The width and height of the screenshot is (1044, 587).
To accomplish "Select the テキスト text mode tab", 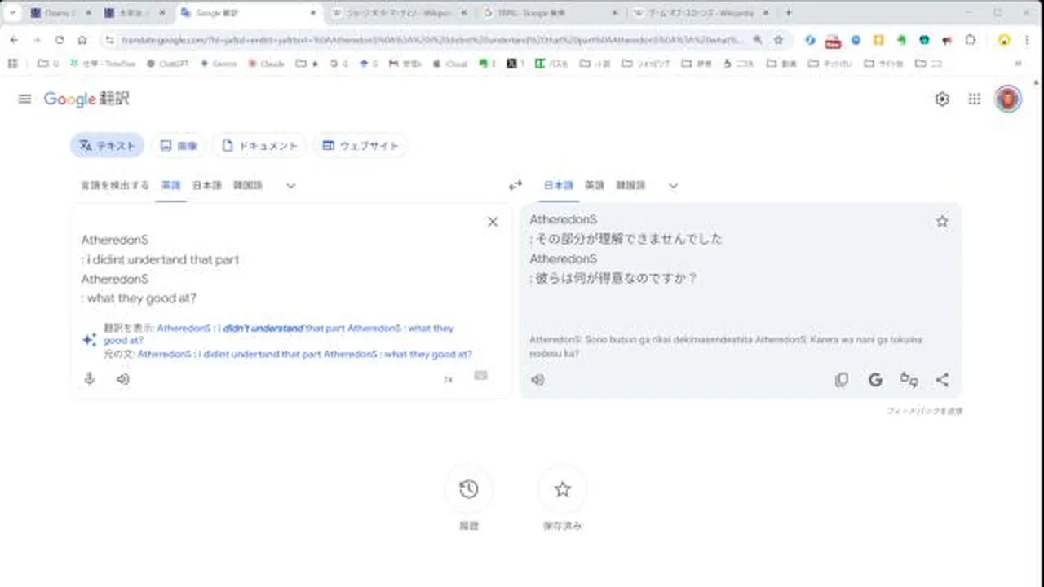I will coord(107,146).
